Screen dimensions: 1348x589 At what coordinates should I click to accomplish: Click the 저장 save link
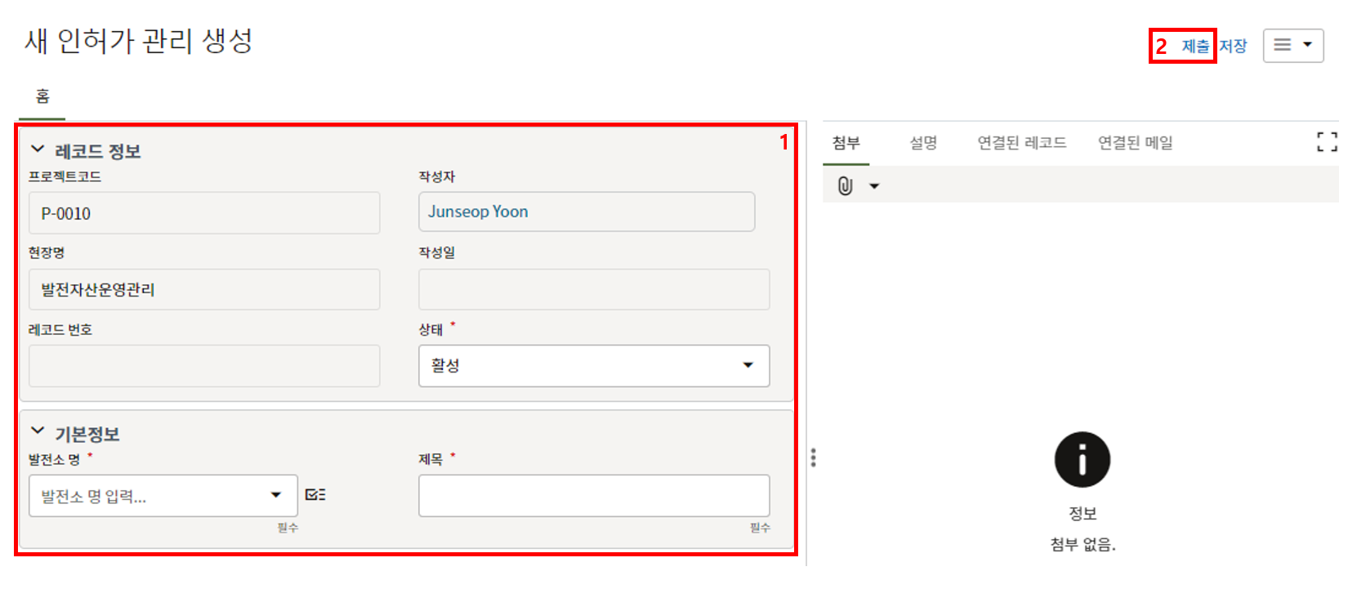click(x=1233, y=47)
